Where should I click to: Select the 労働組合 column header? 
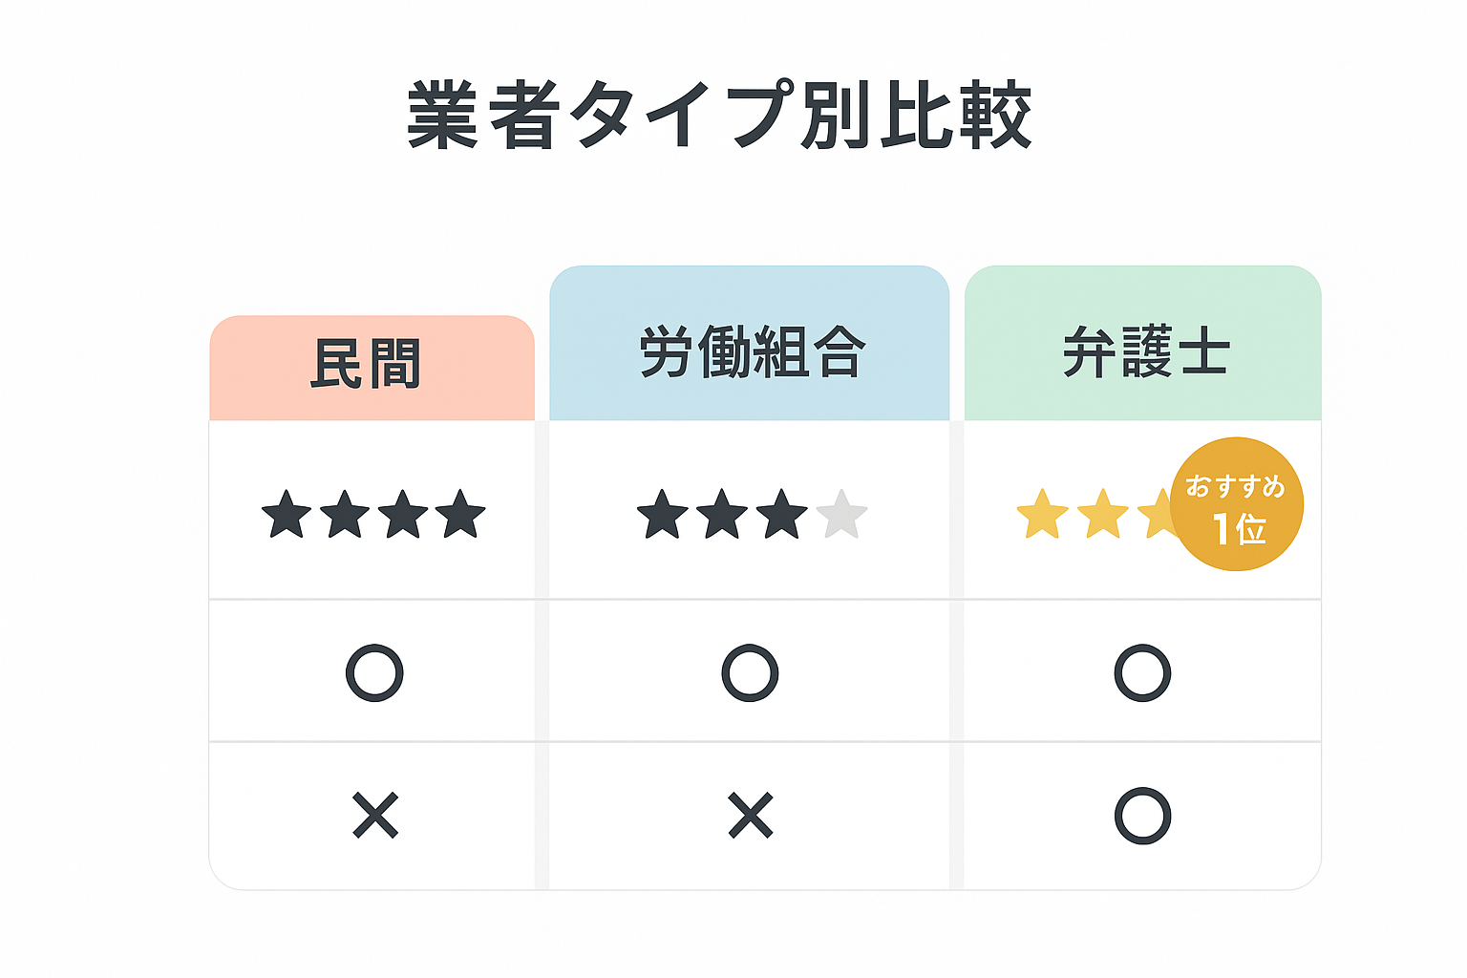click(750, 343)
